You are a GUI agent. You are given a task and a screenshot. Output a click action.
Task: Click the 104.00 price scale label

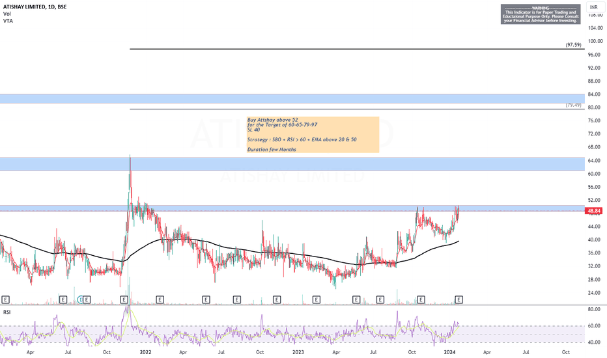[x=595, y=28]
